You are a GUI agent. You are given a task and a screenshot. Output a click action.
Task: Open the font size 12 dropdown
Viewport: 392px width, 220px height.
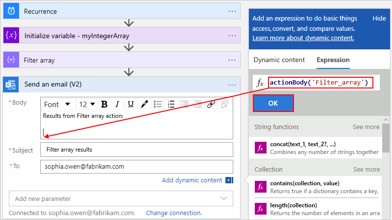pyautogui.click(x=87, y=104)
